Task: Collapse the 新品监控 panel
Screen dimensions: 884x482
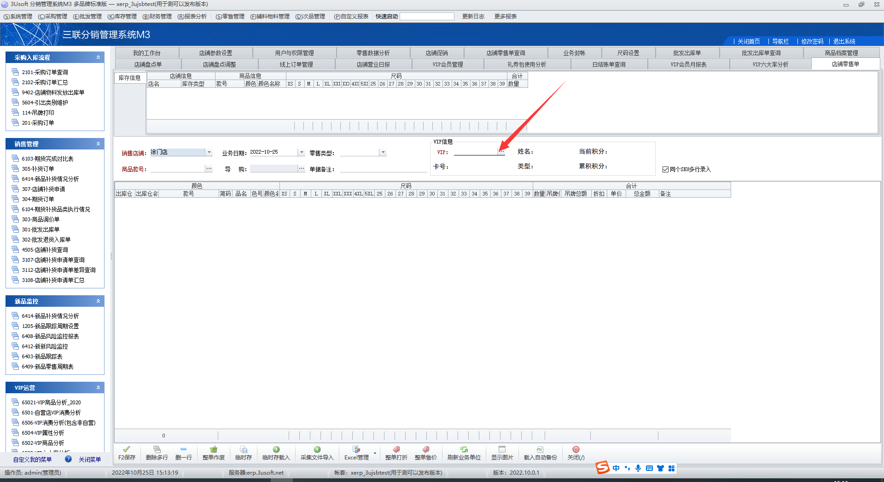Action: [98, 301]
